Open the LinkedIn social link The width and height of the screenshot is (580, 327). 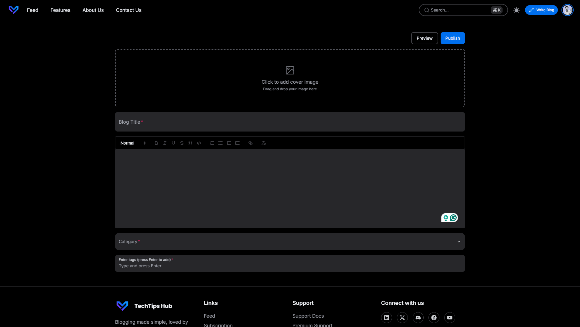pos(387,318)
